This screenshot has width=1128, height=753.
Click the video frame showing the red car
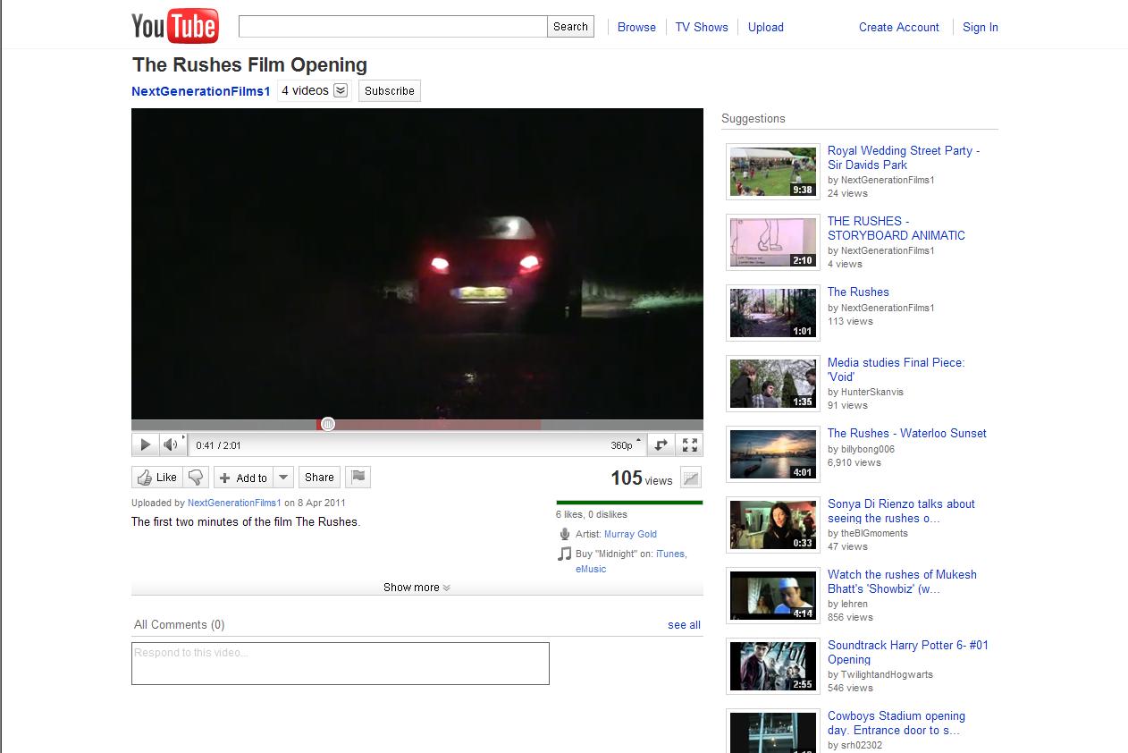click(x=417, y=264)
